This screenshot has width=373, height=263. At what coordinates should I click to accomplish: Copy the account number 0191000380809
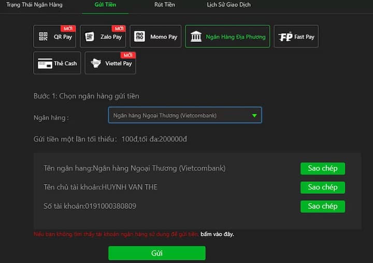click(322, 206)
